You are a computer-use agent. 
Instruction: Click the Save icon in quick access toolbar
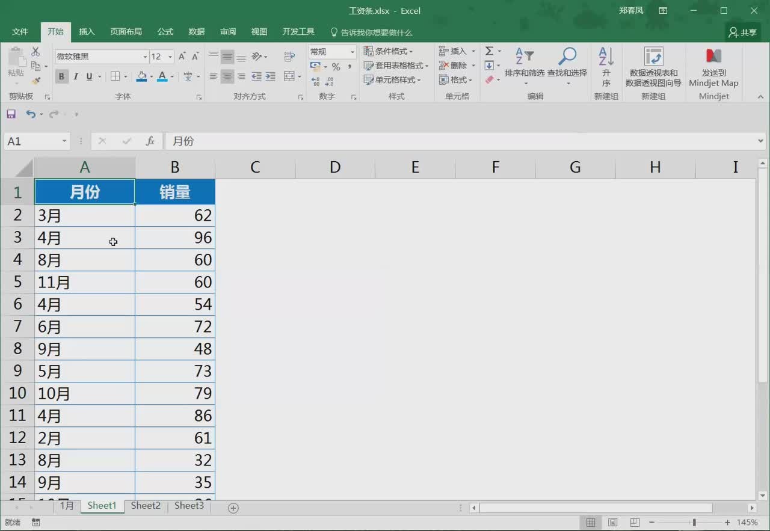coord(11,114)
